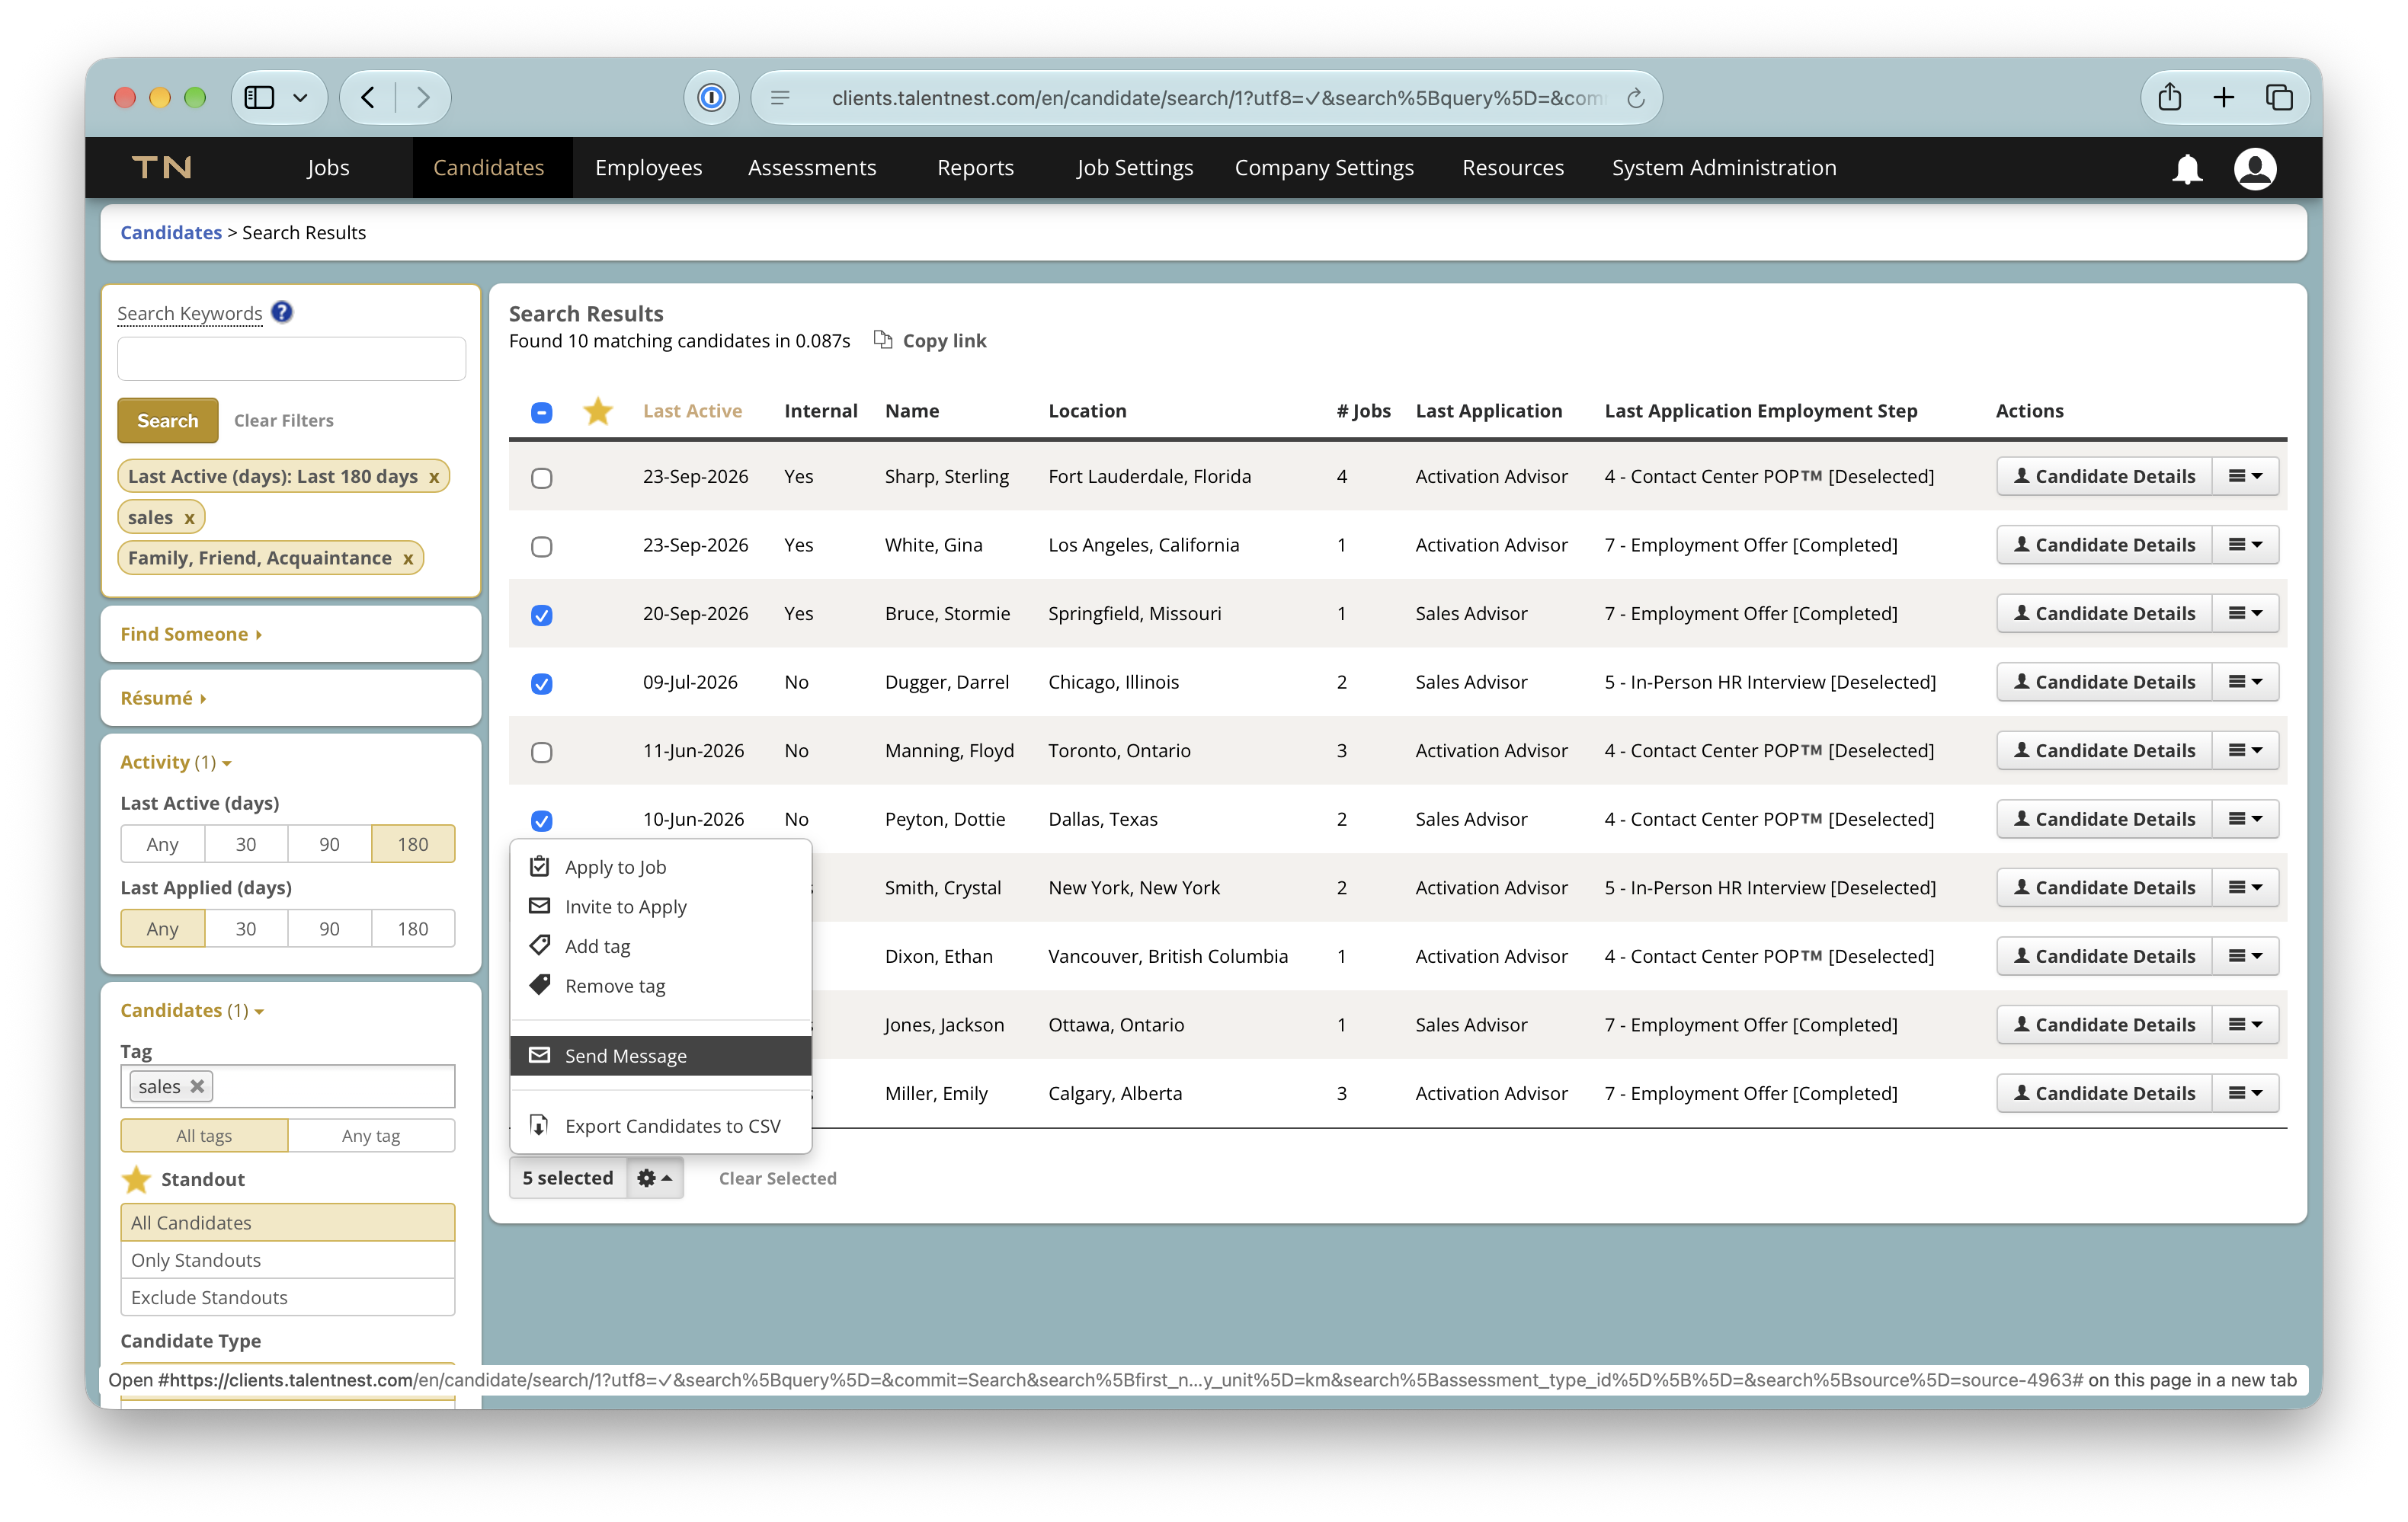Uncheck the Bruce, Stormie row checkbox

click(x=541, y=615)
